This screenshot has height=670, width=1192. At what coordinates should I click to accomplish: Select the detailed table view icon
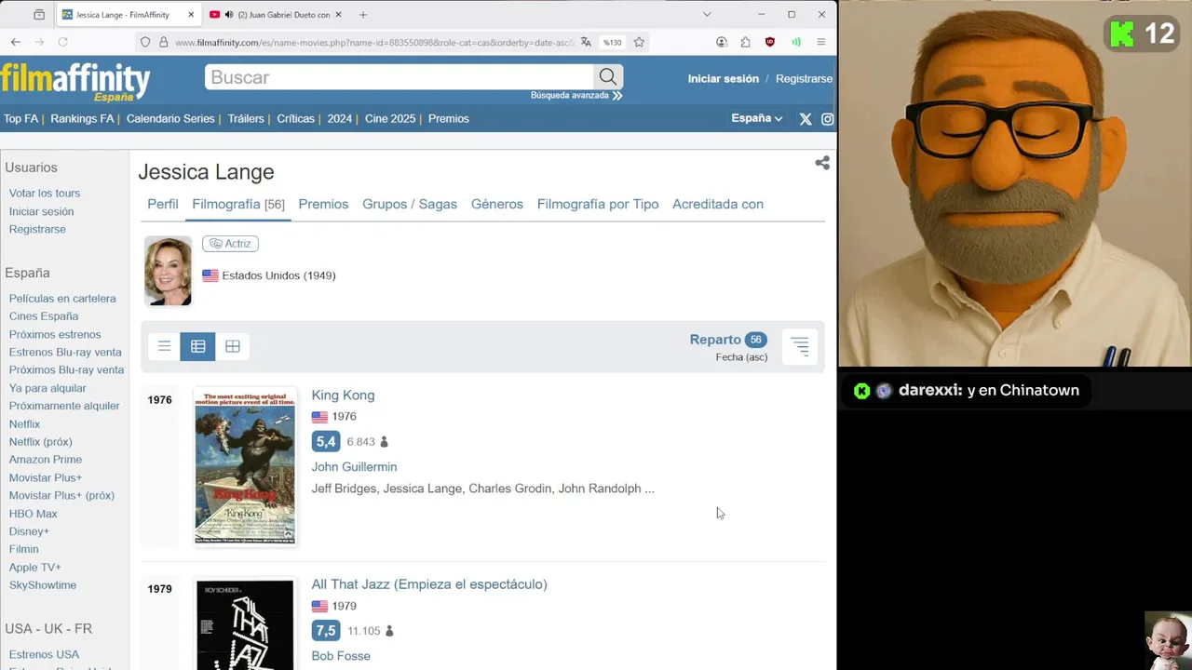[198, 346]
